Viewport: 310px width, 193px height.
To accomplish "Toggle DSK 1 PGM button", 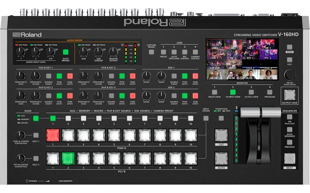I will point(195,76).
